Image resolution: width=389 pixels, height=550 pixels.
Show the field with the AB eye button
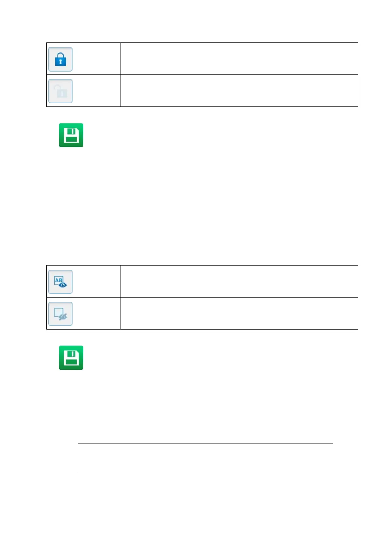60,282
